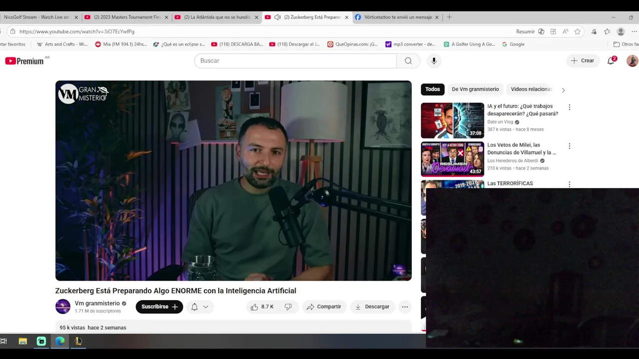
Task: Open Microsoft Edge taskbar icon
Action: click(x=60, y=341)
